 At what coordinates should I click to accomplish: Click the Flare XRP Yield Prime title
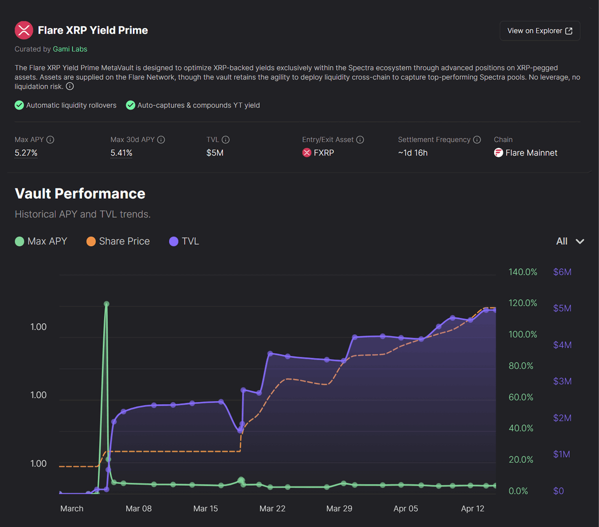pyautogui.click(x=93, y=30)
